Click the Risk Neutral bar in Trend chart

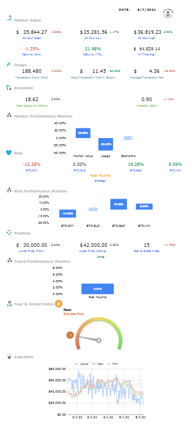(x=97, y=288)
